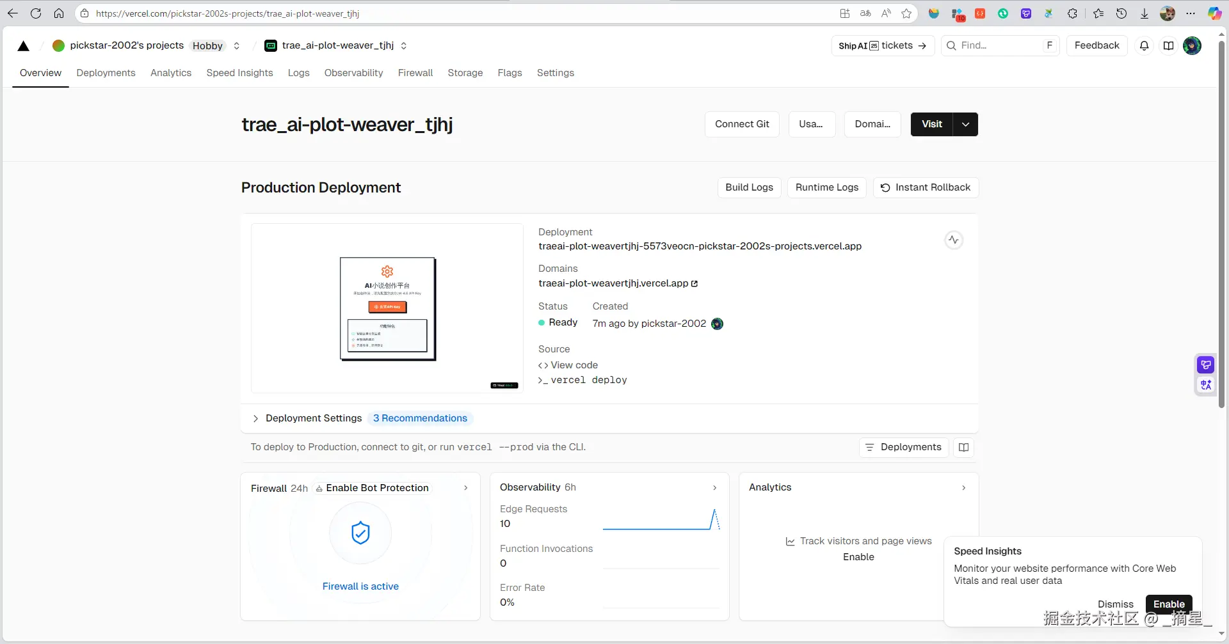Screen dimensions: 1229x644
Task: Click the split screen icon in address bar
Action: click(x=845, y=13)
